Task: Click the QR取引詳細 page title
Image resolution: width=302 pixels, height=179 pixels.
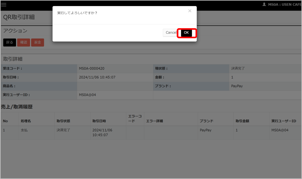Action: coord(19,17)
